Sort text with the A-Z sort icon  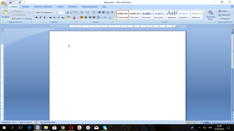click(x=108, y=12)
